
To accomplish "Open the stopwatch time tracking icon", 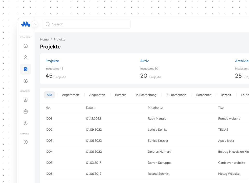I will point(25,123).
